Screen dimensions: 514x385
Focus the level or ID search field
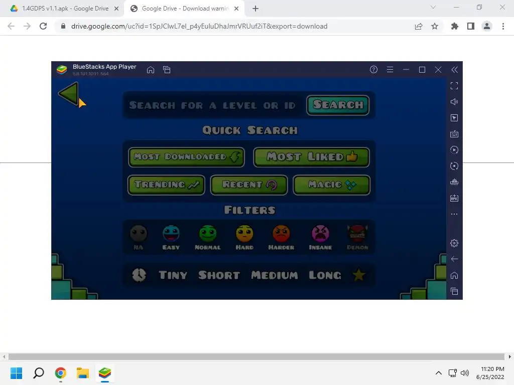coord(213,105)
